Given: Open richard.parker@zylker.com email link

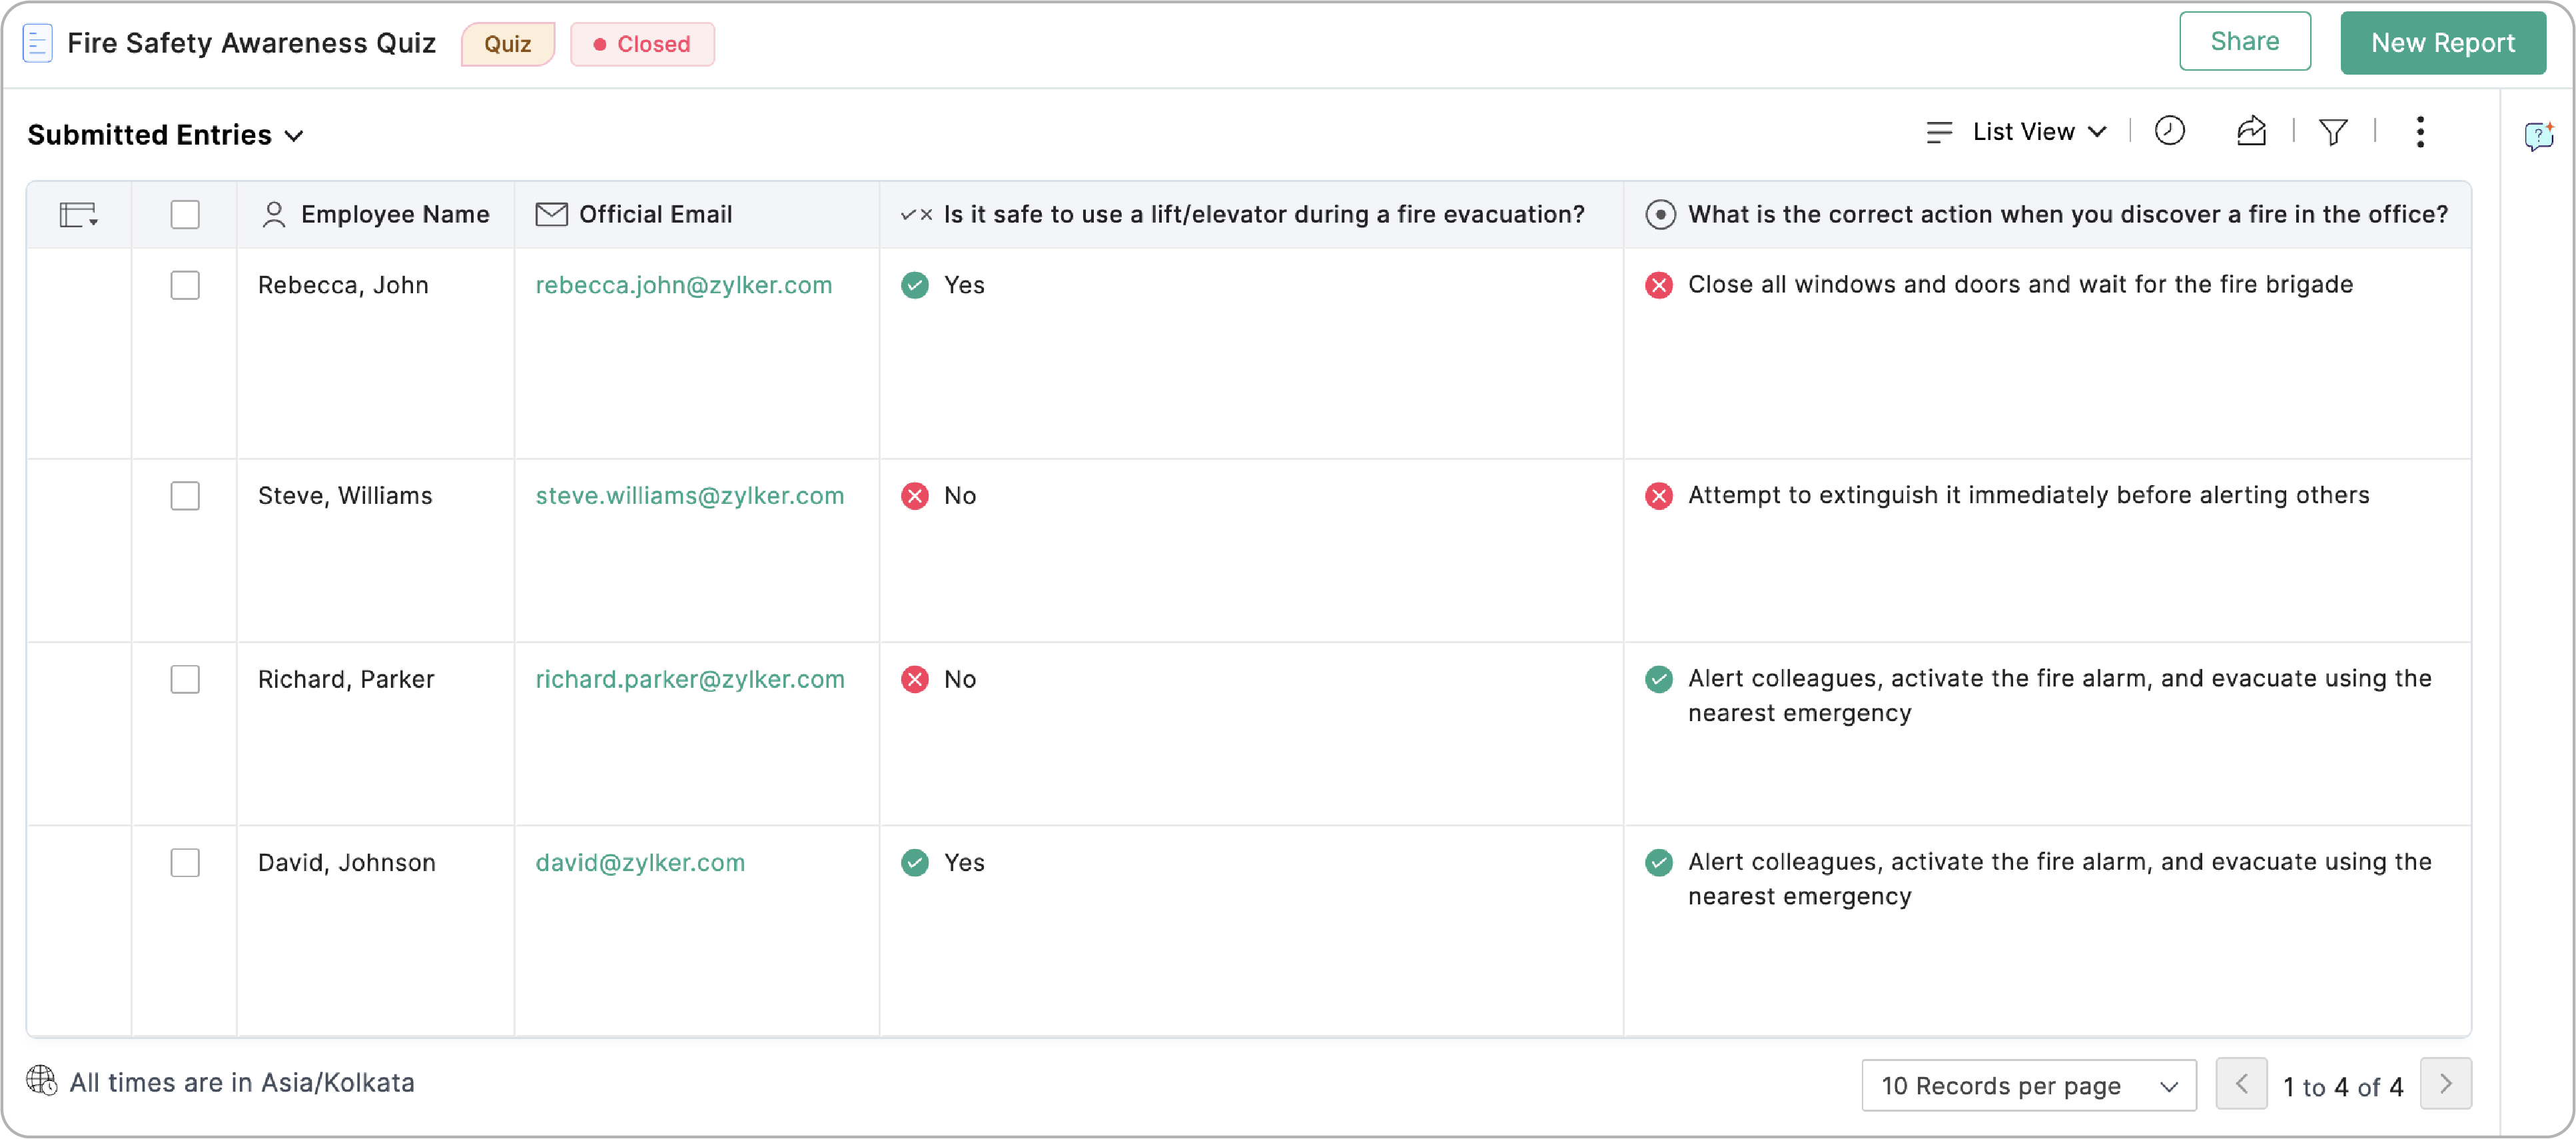Looking at the screenshot, I should point(689,680).
